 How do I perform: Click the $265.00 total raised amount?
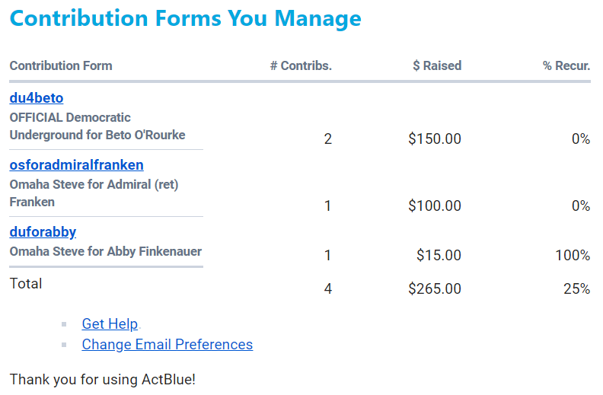(435, 289)
